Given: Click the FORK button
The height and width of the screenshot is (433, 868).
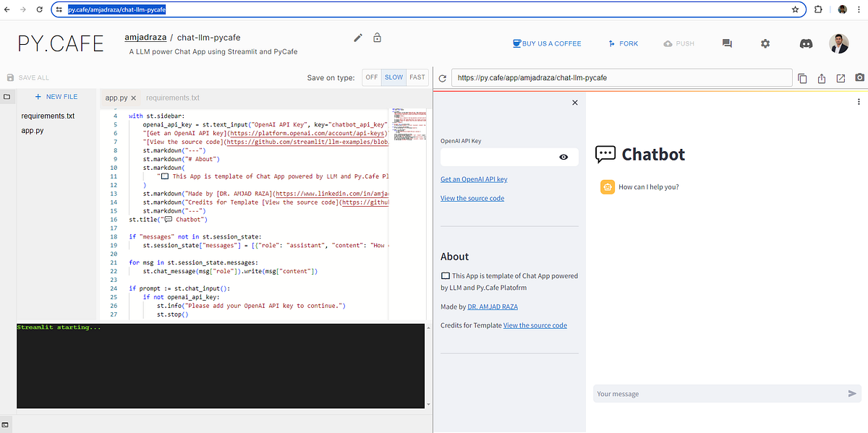Looking at the screenshot, I should (x=623, y=43).
